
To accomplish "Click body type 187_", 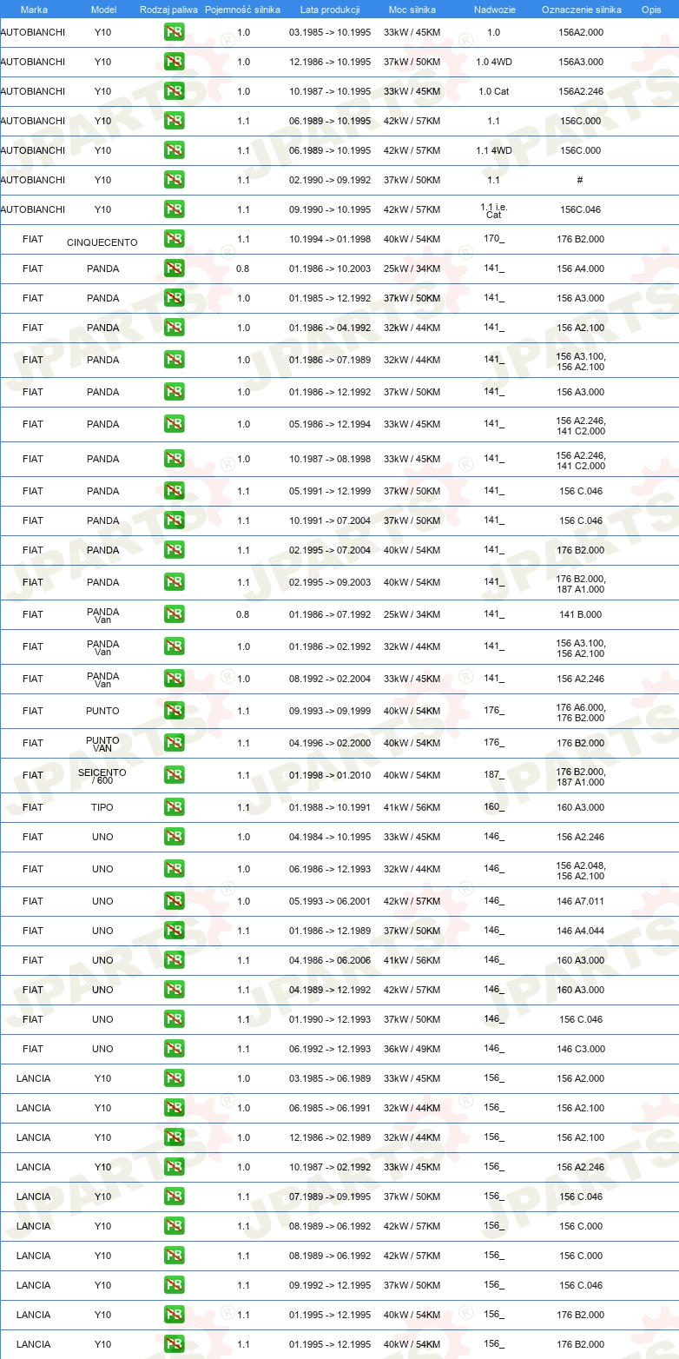I will pos(494,774).
